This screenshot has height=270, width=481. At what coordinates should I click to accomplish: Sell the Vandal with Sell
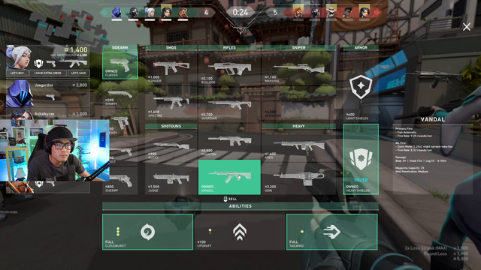230,199
